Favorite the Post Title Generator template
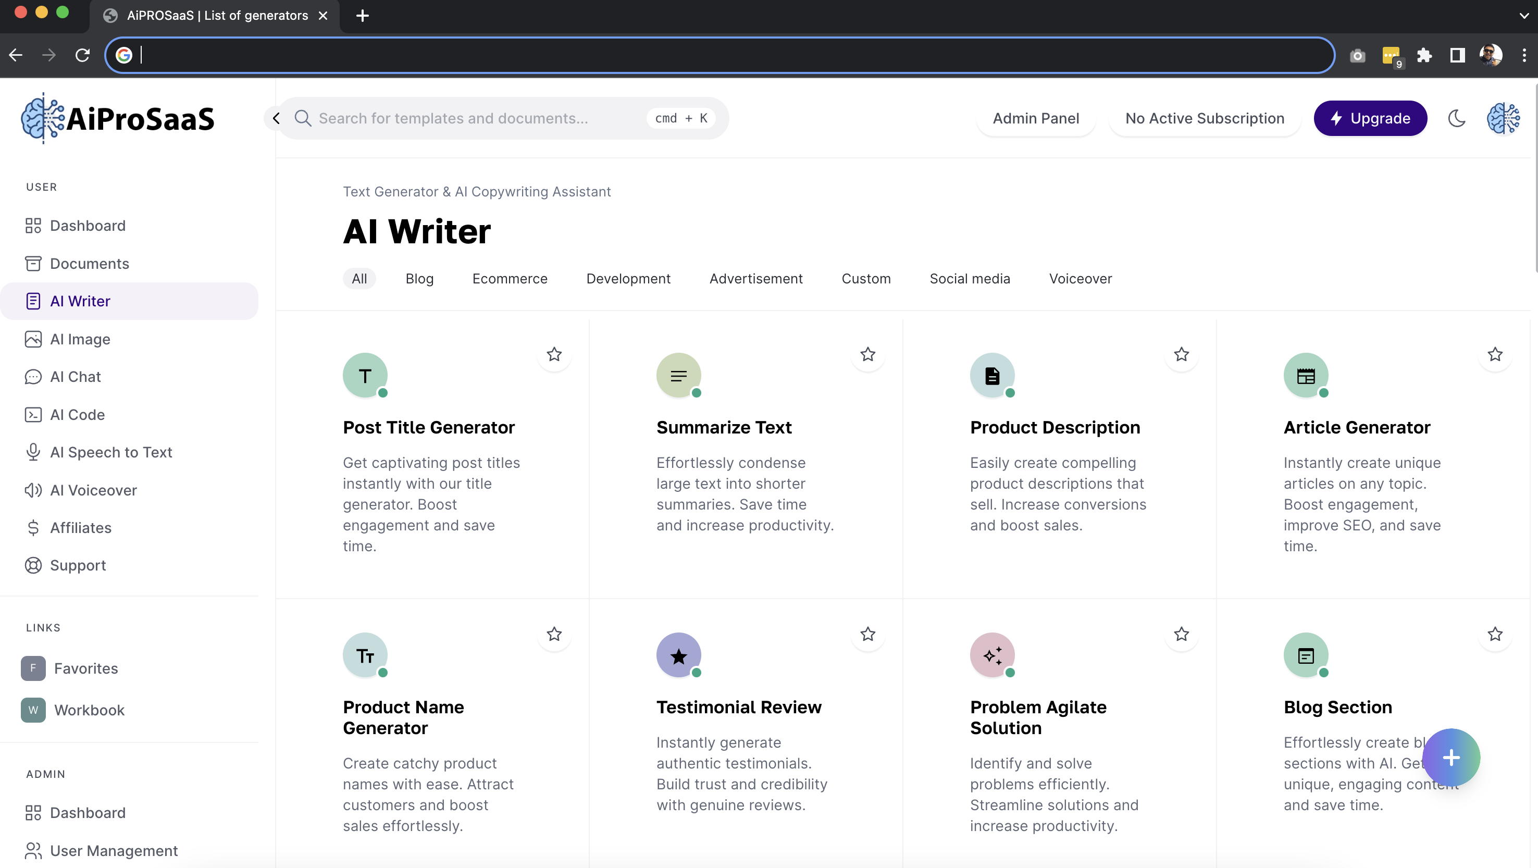The height and width of the screenshot is (868, 1538). click(x=553, y=355)
